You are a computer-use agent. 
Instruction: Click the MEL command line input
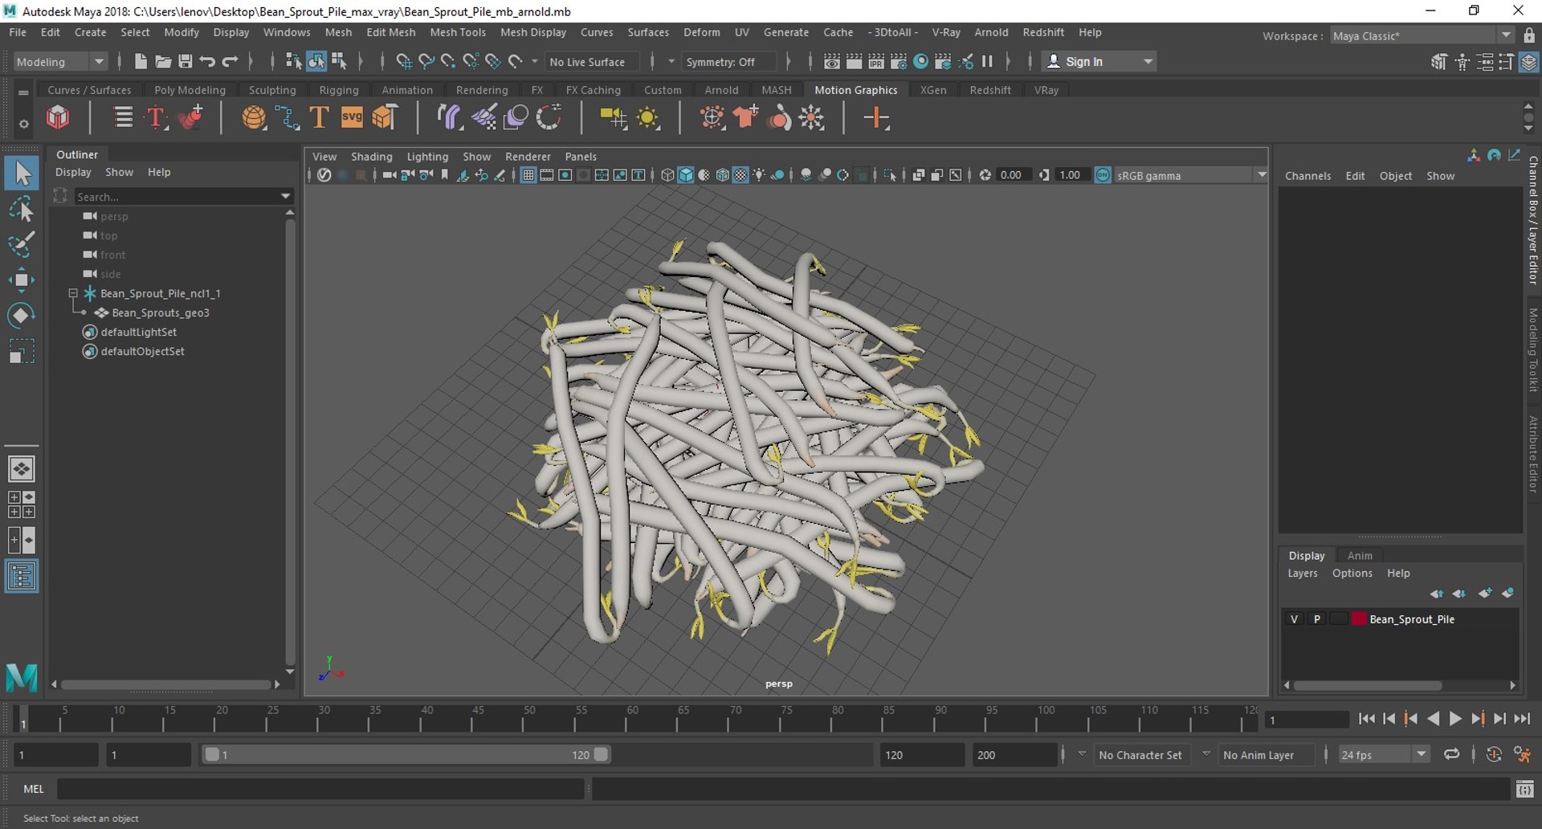coord(320,789)
